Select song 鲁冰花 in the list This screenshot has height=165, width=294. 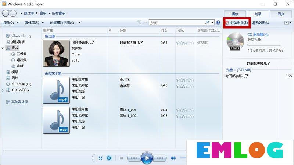pyautogui.click(x=125, y=86)
